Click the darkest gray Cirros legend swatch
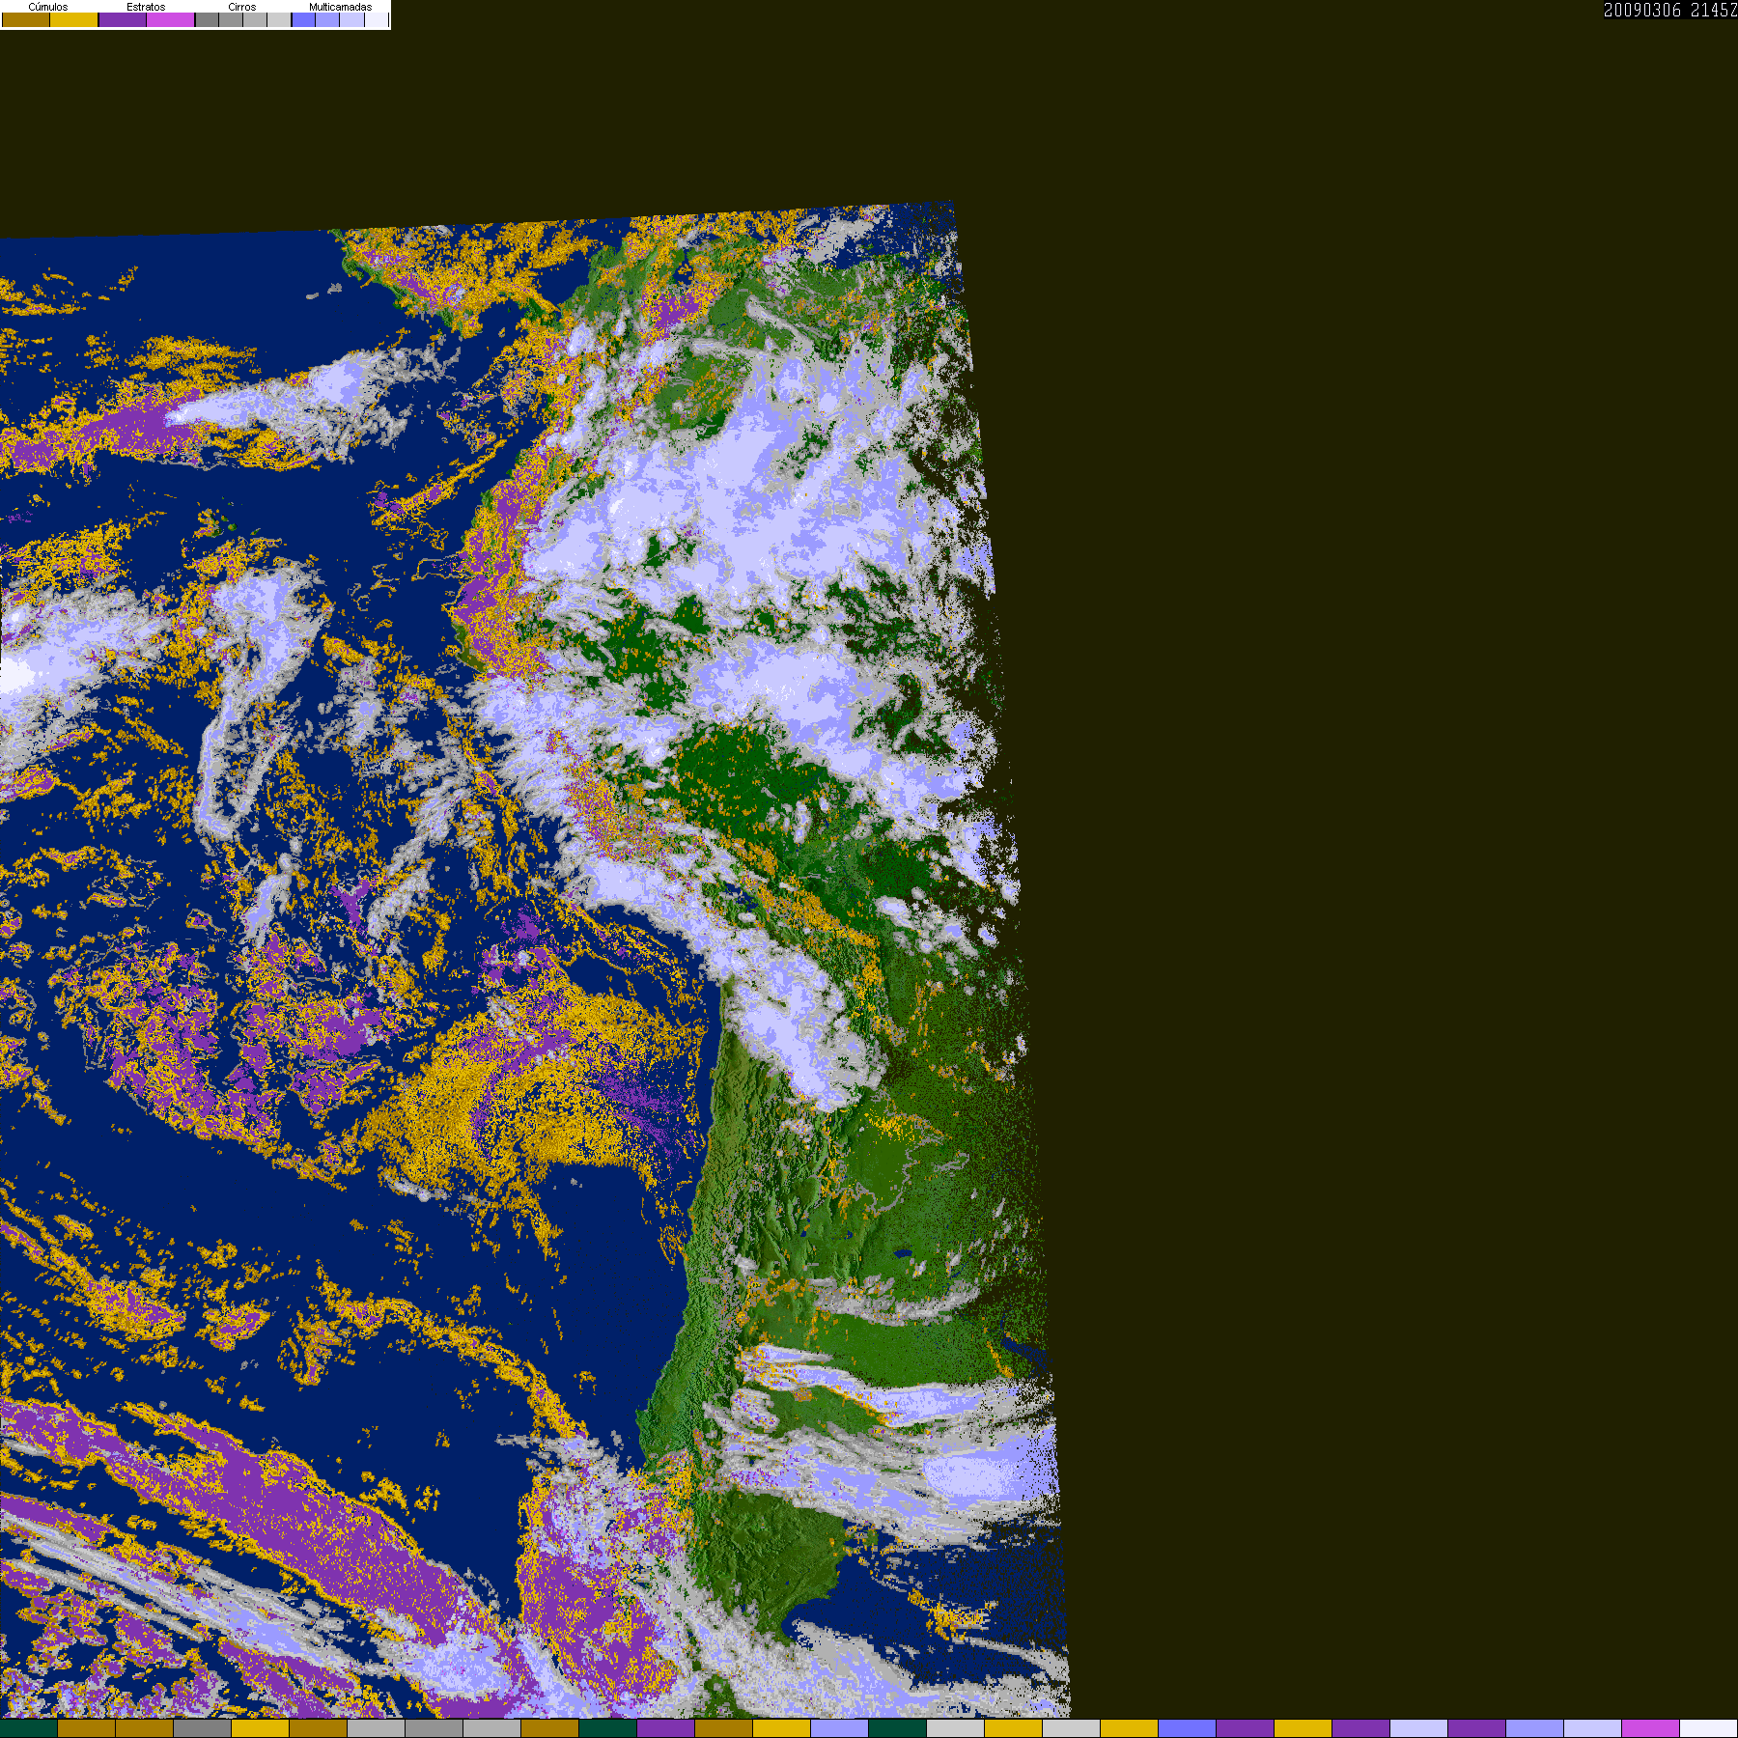Image resolution: width=1738 pixels, height=1738 pixels. [207, 20]
